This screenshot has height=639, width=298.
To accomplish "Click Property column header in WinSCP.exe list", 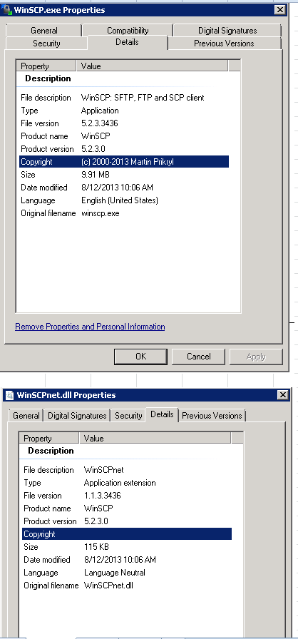I will coord(46,66).
